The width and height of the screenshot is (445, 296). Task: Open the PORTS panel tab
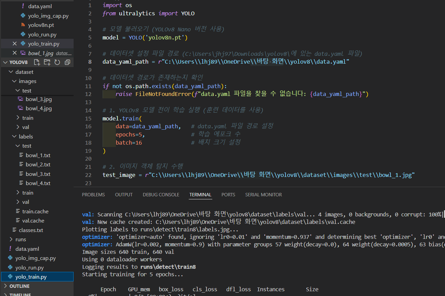click(228, 195)
